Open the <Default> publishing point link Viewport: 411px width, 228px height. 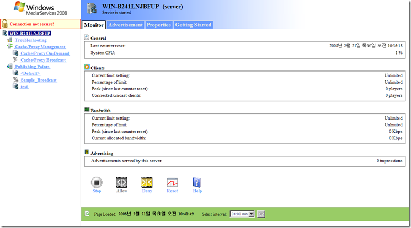click(30, 73)
